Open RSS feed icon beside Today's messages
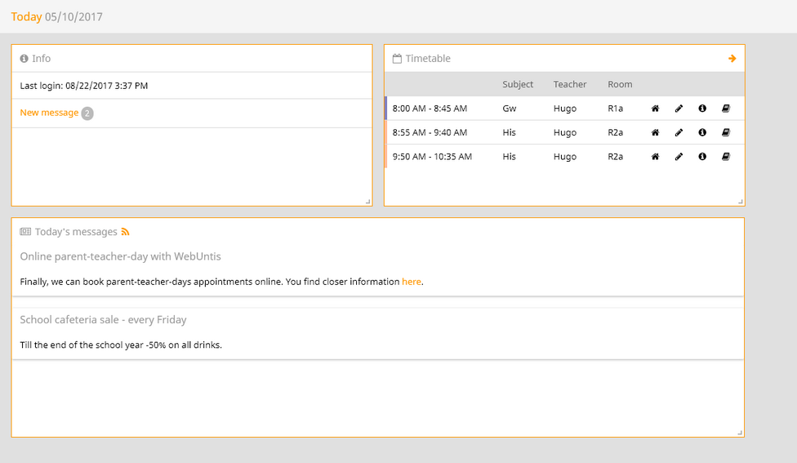 pos(125,232)
